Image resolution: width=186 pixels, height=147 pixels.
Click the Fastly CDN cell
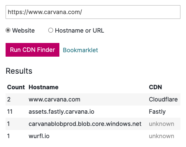click(157, 111)
